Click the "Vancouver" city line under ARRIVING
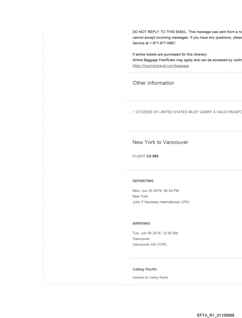The width and height of the screenshot is (242, 318). pos(141,239)
